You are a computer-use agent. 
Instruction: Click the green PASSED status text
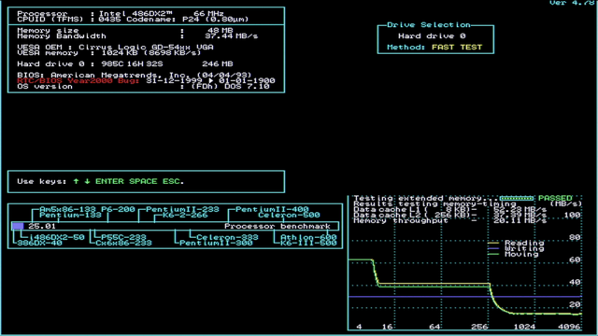[555, 198]
